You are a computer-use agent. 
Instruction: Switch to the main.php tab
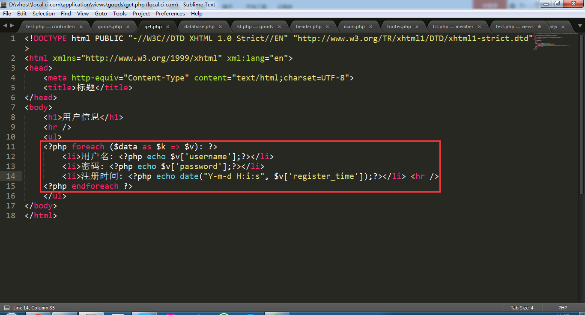pos(354,27)
